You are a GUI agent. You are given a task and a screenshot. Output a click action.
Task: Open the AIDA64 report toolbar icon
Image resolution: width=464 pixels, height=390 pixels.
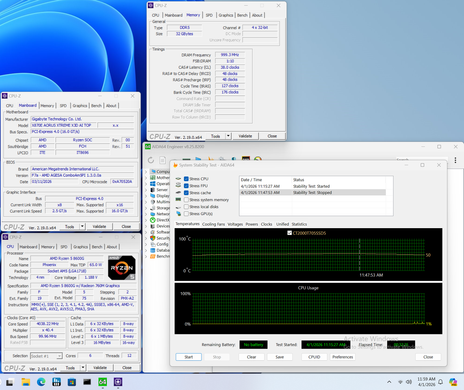coord(162,160)
